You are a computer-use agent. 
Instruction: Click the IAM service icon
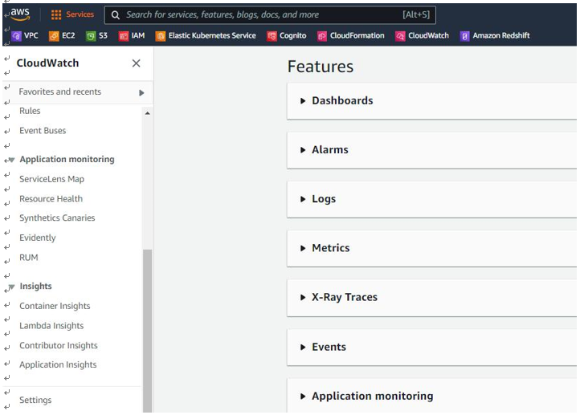[123, 36]
